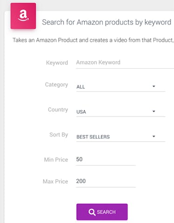Expand the Category dropdown arrow

pyautogui.click(x=154, y=86)
